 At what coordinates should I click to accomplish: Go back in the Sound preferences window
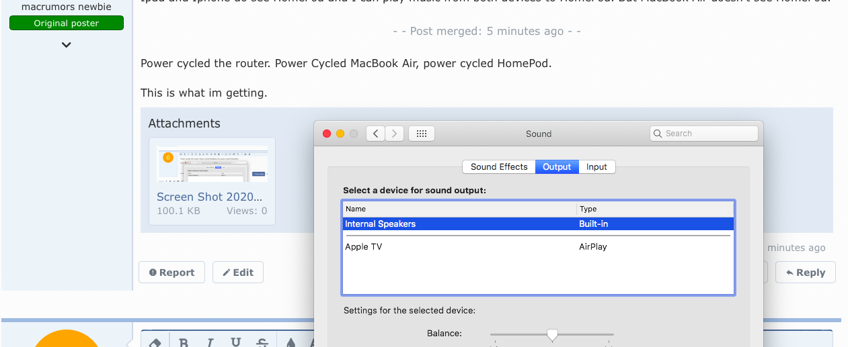click(375, 134)
